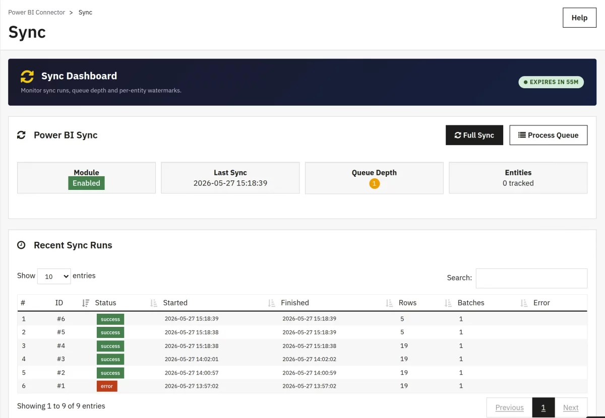605x418 pixels.
Task: Open the Show entries count dropdown
Action: point(54,276)
